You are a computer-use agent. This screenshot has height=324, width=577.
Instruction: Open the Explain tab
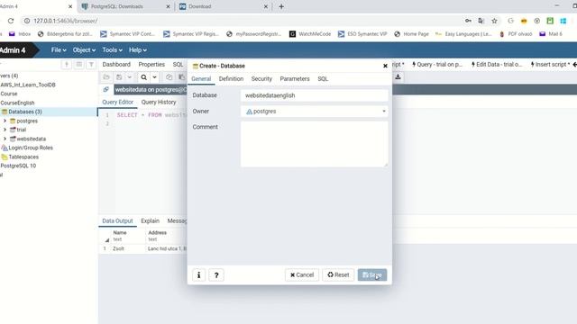[151, 220]
